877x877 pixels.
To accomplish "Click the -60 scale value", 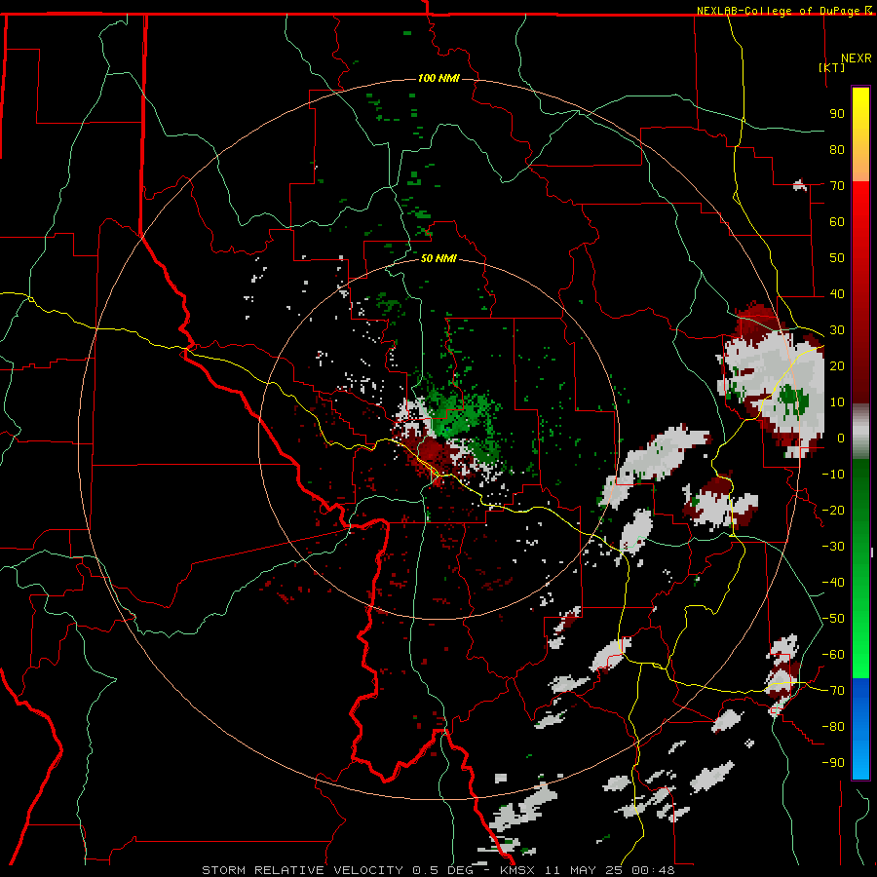I will pos(833,655).
